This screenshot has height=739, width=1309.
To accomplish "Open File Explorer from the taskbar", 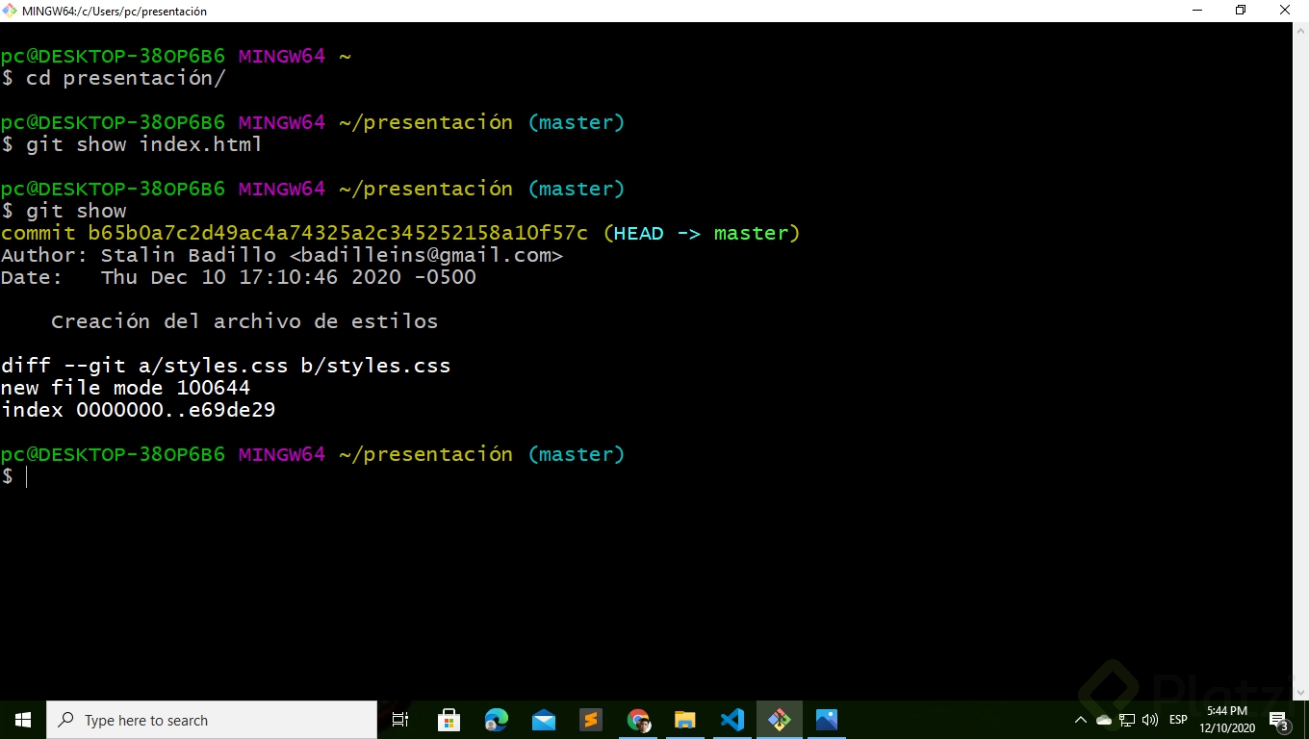I will (684, 720).
